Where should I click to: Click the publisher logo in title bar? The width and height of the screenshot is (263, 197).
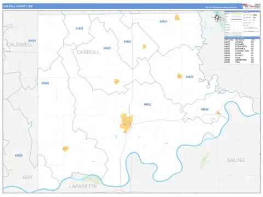click(249, 6)
